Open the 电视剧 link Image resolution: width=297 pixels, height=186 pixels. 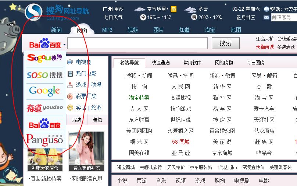pyautogui.click(x=84, y=62)
